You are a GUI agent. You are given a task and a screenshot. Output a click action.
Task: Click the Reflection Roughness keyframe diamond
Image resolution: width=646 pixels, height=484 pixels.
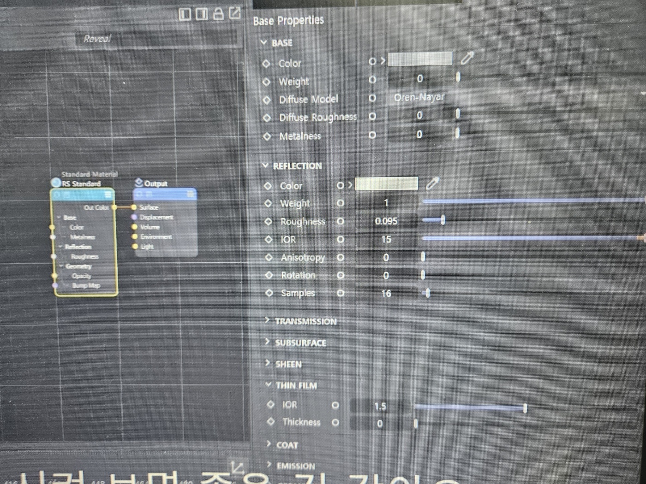coord(269,221)
